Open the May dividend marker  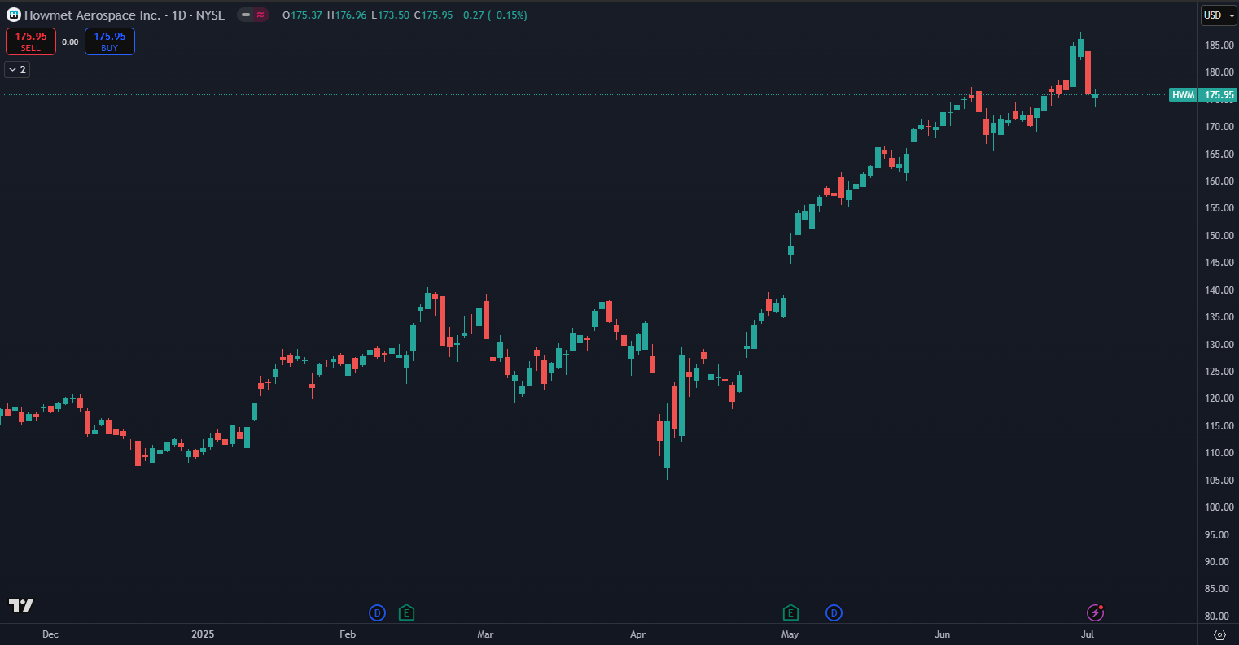pyautogui.click(x=834, y=612)
